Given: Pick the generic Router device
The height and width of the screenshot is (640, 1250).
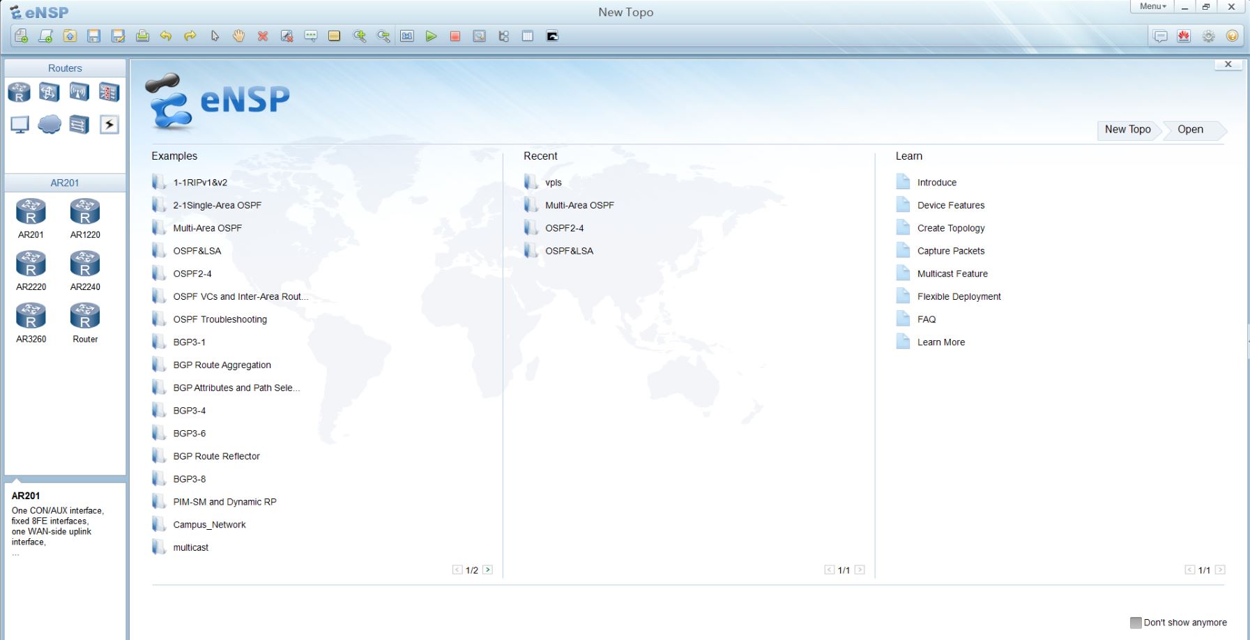Looking at the screenshot, I should 85,323.
